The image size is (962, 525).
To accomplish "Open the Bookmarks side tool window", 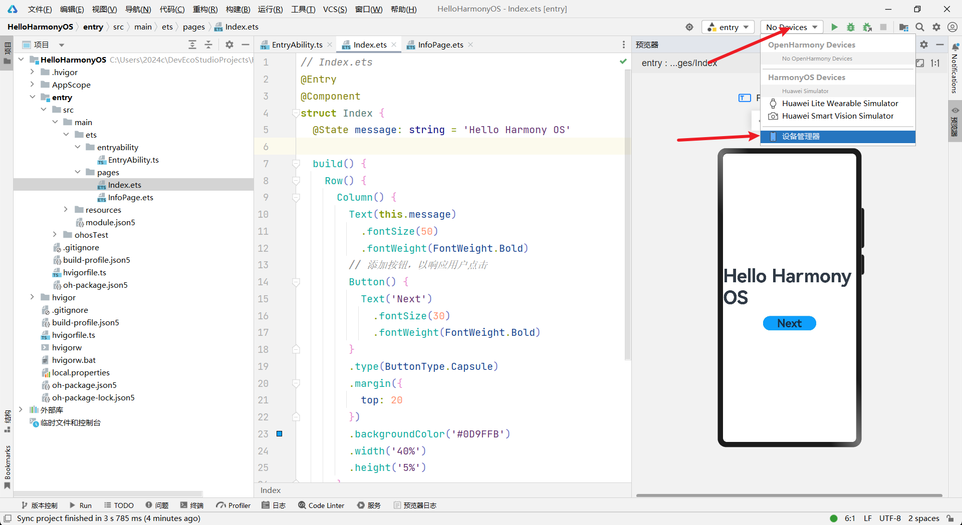I will (7, 467).
